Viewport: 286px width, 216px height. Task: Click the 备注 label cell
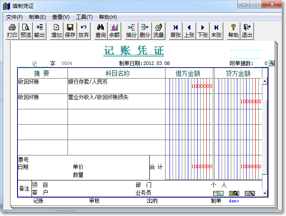(25, 189)
